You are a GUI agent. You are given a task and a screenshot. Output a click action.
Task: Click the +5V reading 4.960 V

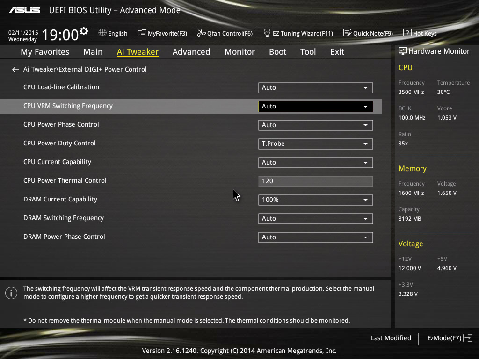[447, 268]
